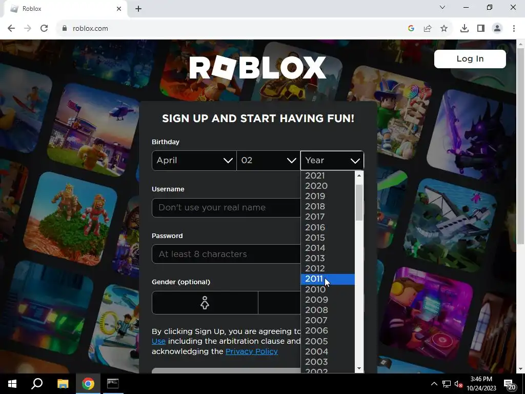Open the notification center icon
525x394 pixels.
510,385
